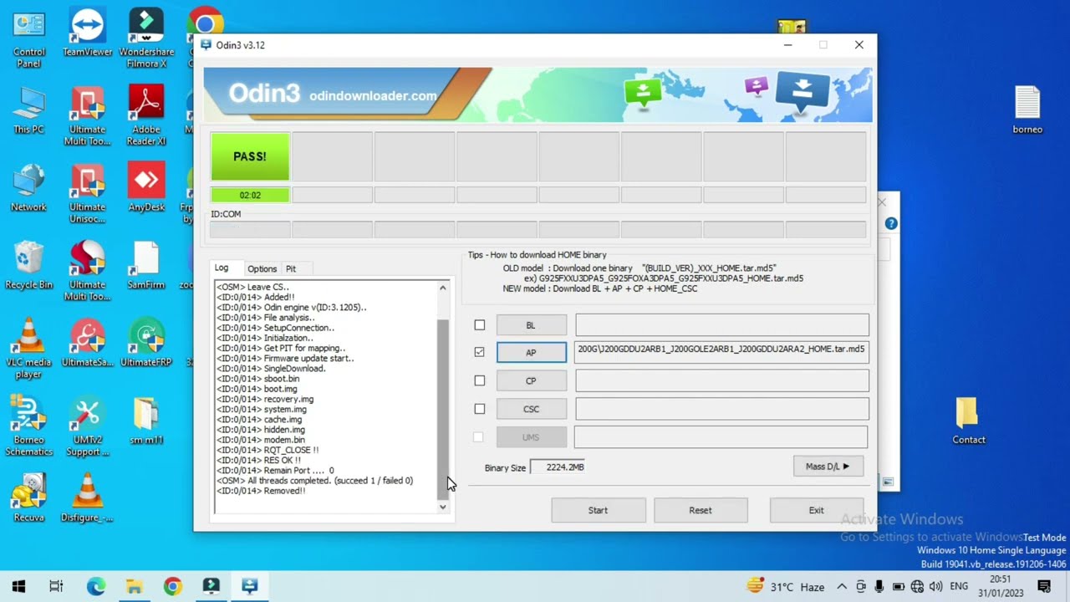This screenshot has height=602, width=1070.
Task: Open the Filmora taskbar icon
Action: tap(211, 586)
